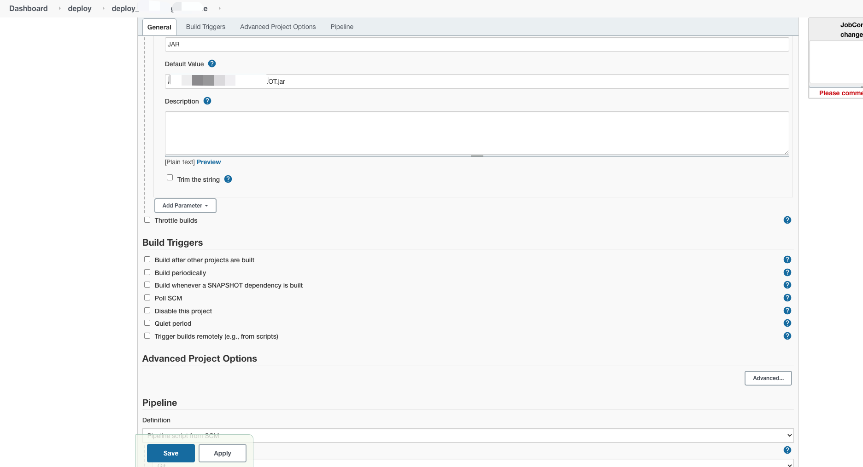The image size is (863, 467).
Task: Check Poll SCM option
Action: [x=147, y=298]
